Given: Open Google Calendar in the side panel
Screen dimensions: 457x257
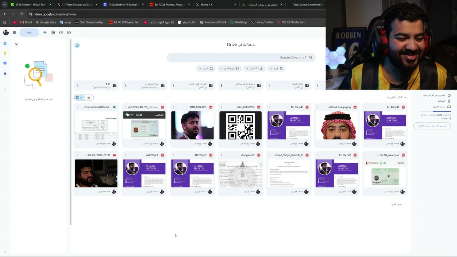Looking at the screenshot, I should (5, 43).
